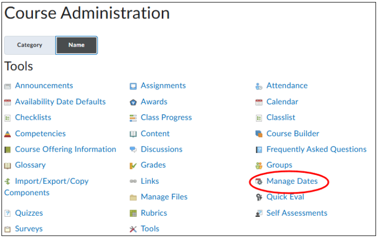
Task: Open Availability Date Defaults
Action: [60, 102]
